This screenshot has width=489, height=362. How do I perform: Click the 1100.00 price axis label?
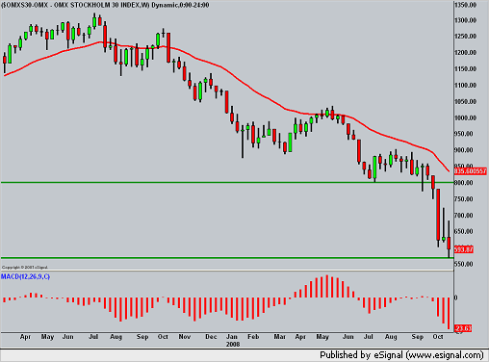coord(465,85)
